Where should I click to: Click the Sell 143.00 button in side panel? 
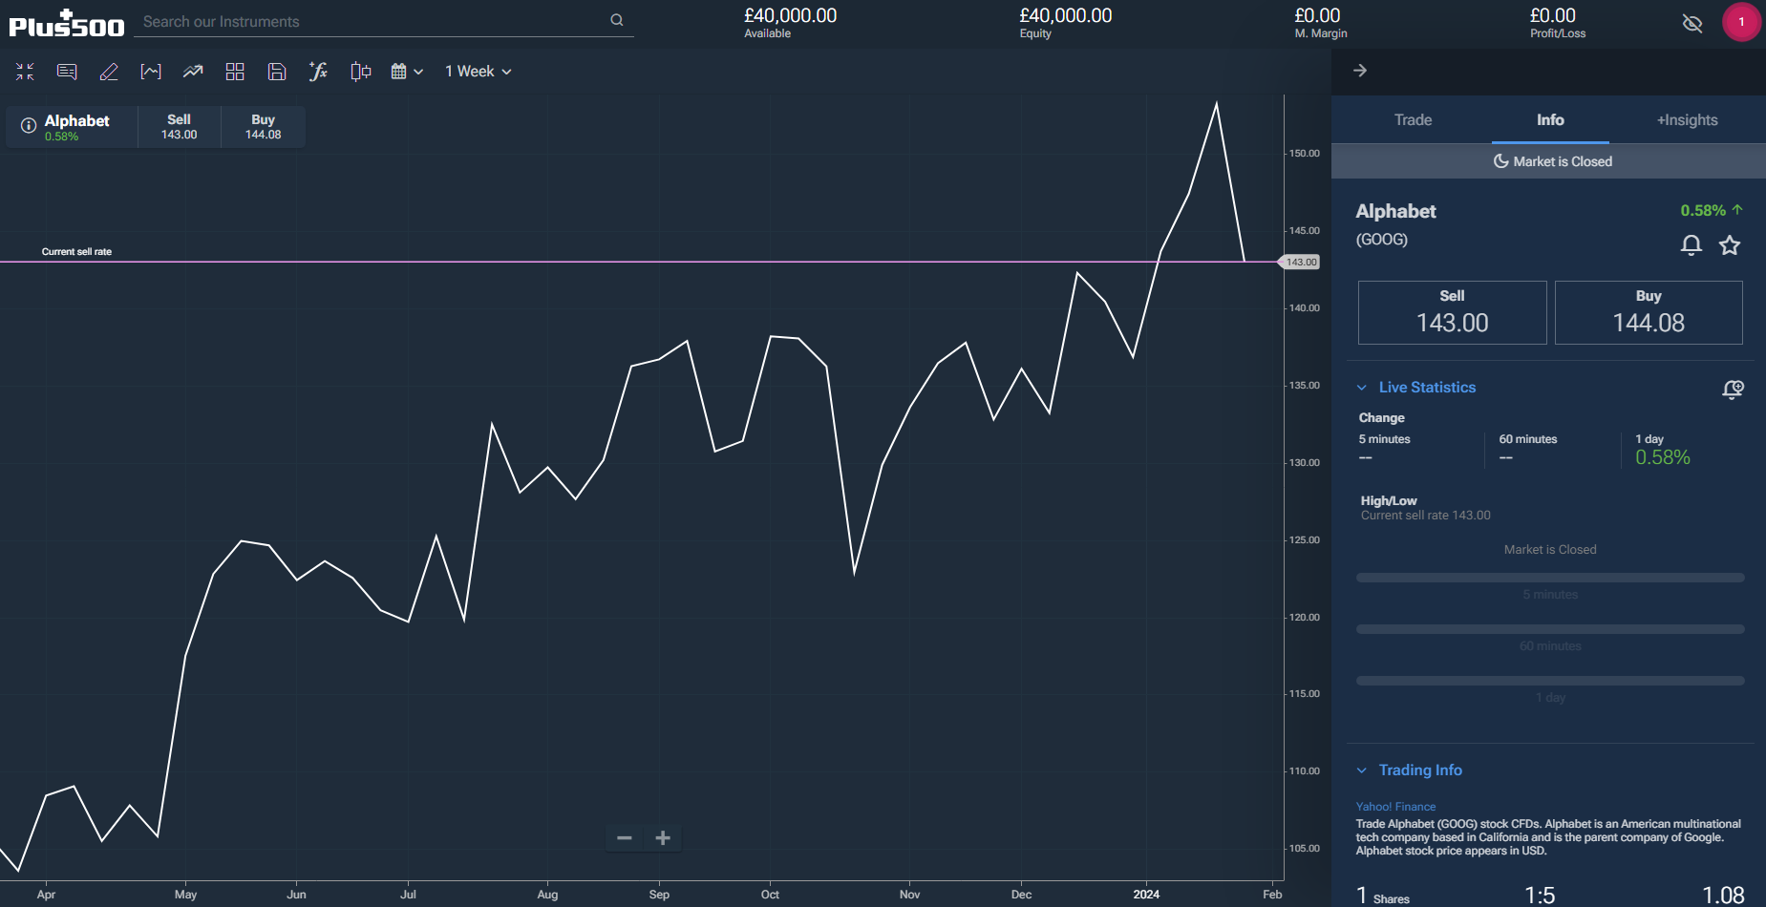pos(1452,312)
